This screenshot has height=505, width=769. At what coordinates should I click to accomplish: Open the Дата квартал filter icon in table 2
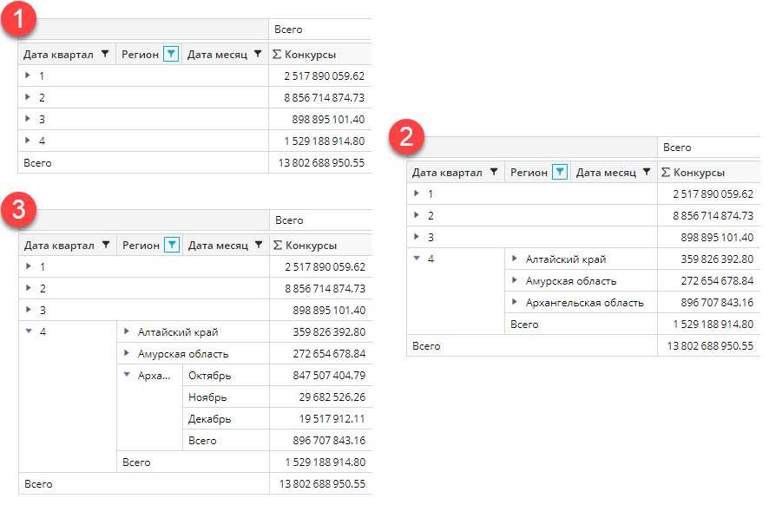click(493, 173)
